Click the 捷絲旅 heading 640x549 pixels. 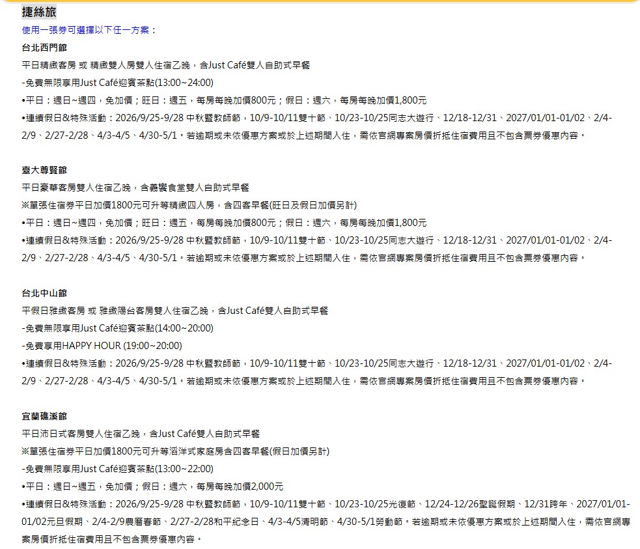point(39,12)
